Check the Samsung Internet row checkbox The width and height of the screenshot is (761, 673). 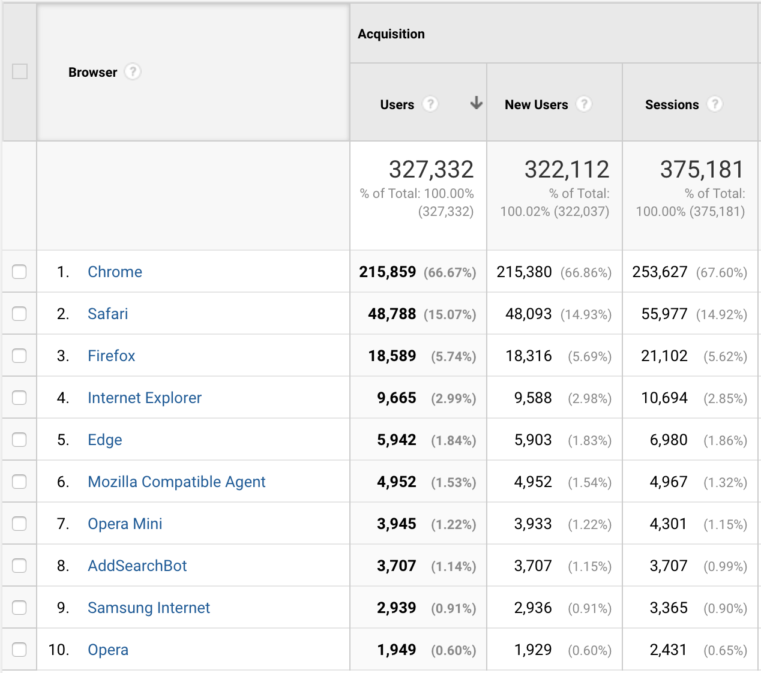point(20,608)
